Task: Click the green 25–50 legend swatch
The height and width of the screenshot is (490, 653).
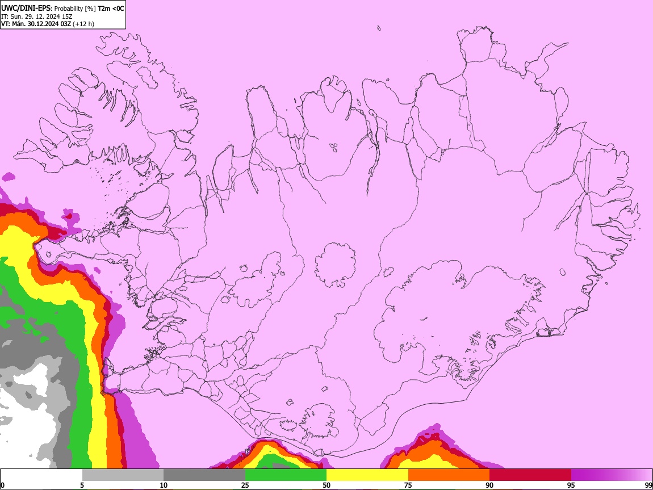Action: pos(286,475)
